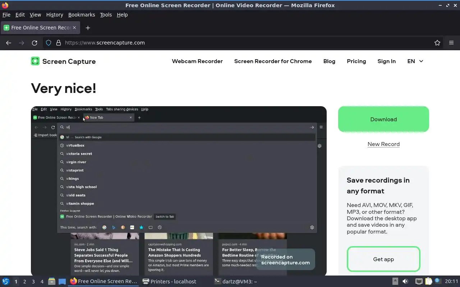Click the Get app button
The image size is (460, 287).
coord(383,259)
